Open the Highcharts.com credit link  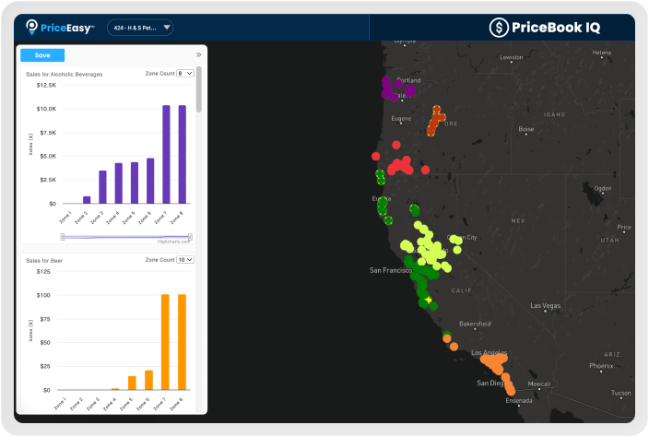173,242
